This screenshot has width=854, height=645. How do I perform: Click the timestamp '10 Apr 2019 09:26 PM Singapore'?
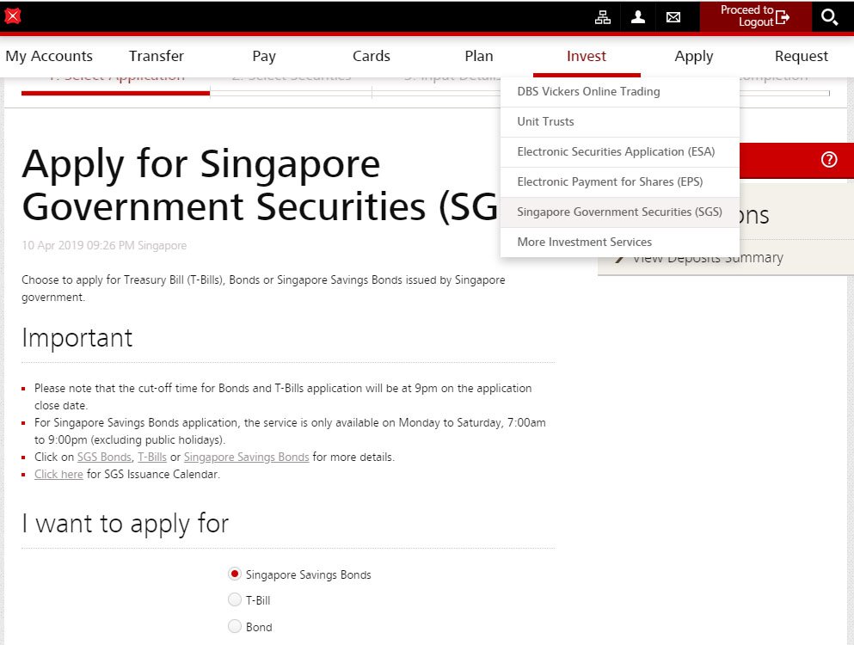[104, 246]
